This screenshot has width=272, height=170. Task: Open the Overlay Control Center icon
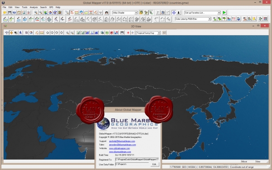(x=24, y=13)
